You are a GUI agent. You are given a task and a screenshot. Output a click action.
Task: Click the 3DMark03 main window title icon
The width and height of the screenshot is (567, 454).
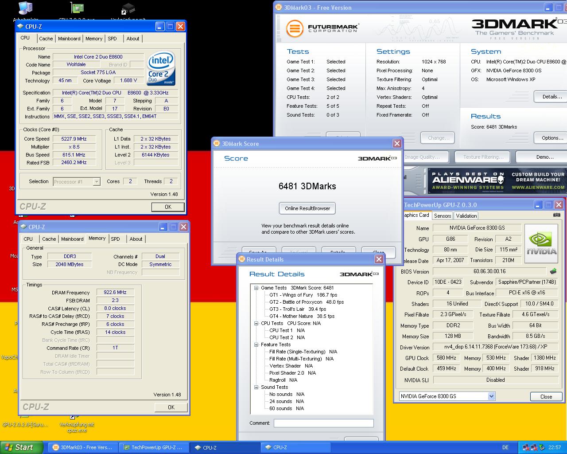tap(279, 7)
